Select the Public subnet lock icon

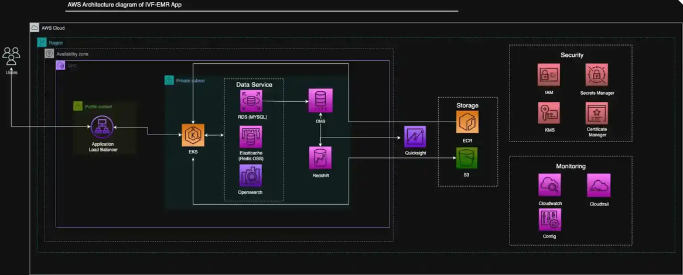77,106
